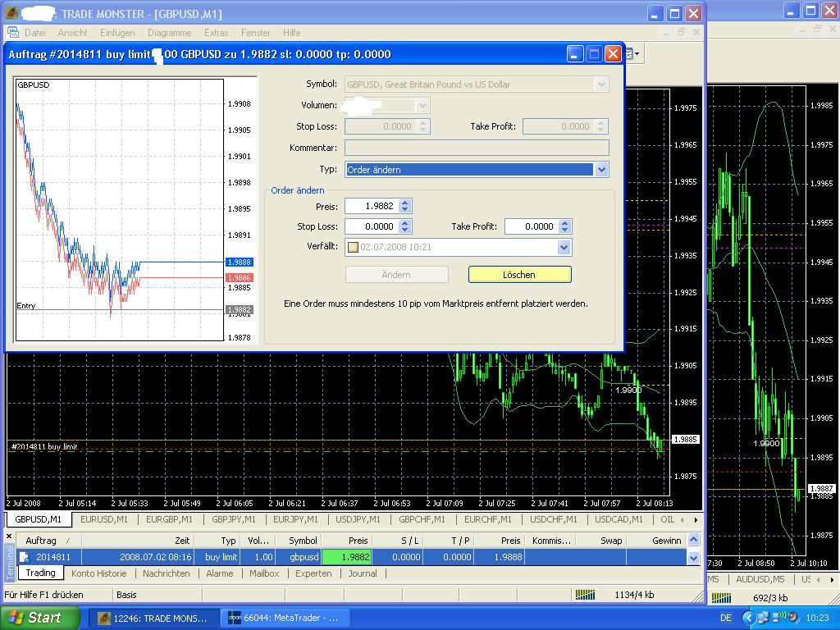This screenshot has width=840, height=630.
Task: Close the Terminal panel with the X
Action: pyautogui.click(x=10, y=537)
